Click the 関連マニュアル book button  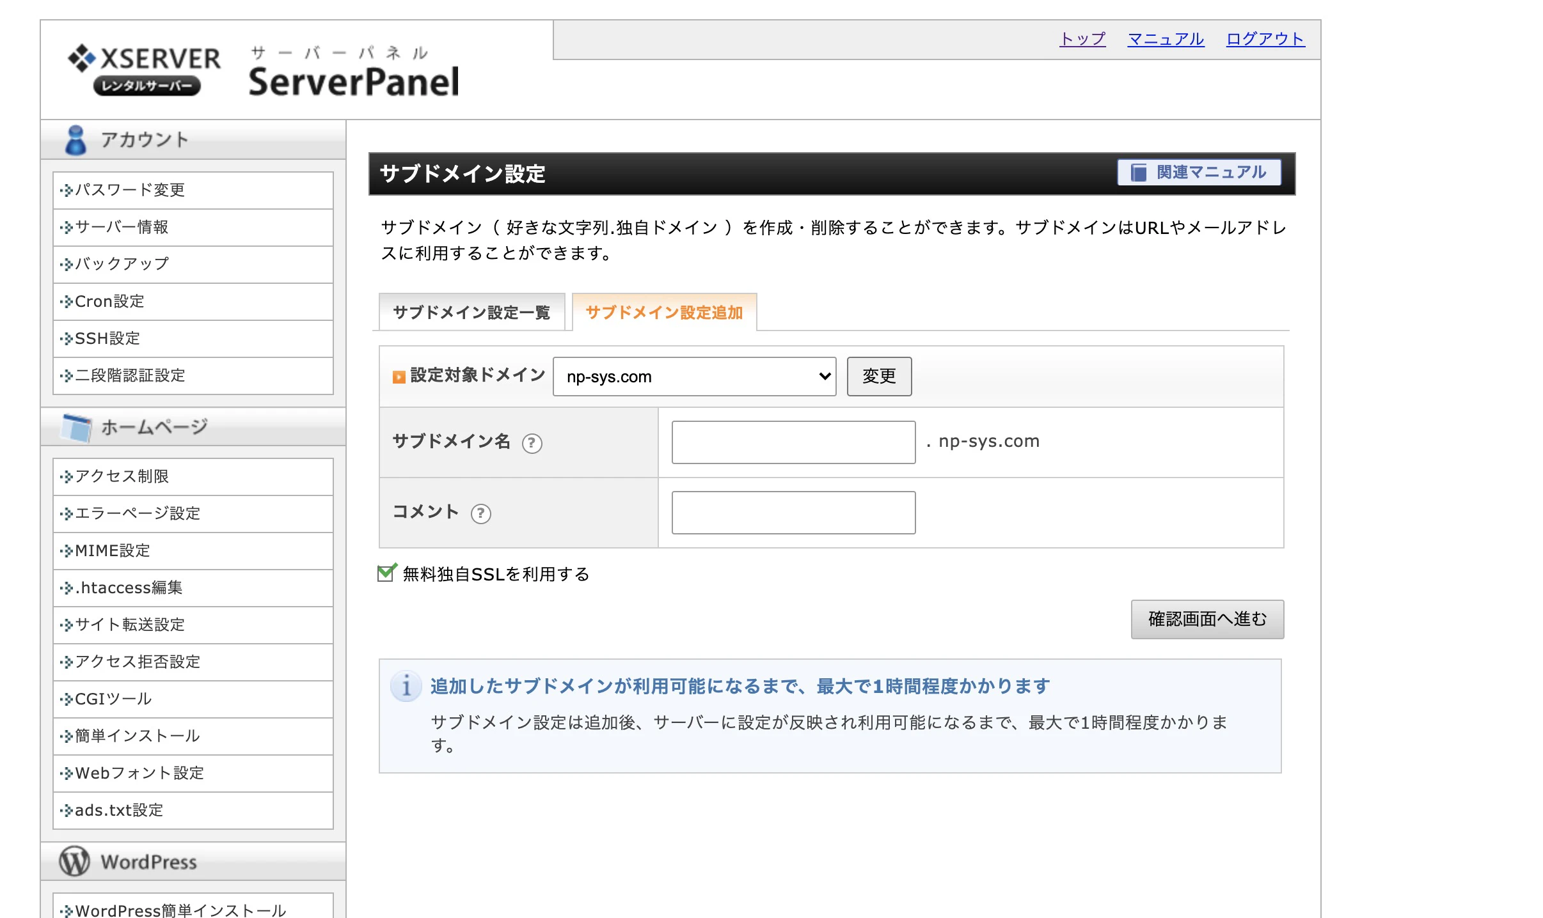(1199, 173)
